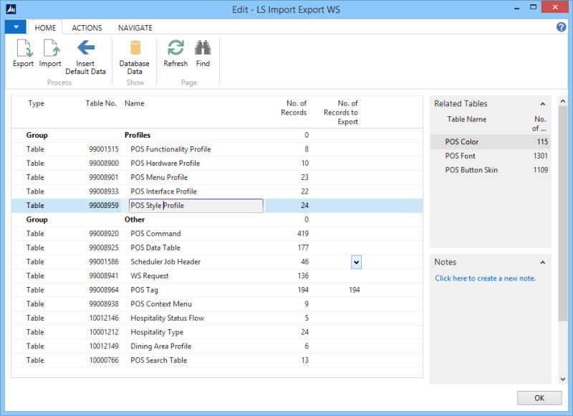The image size is (573, 416).
Task: Click Insert Default Data arrow icon
Action: point(85,49)
